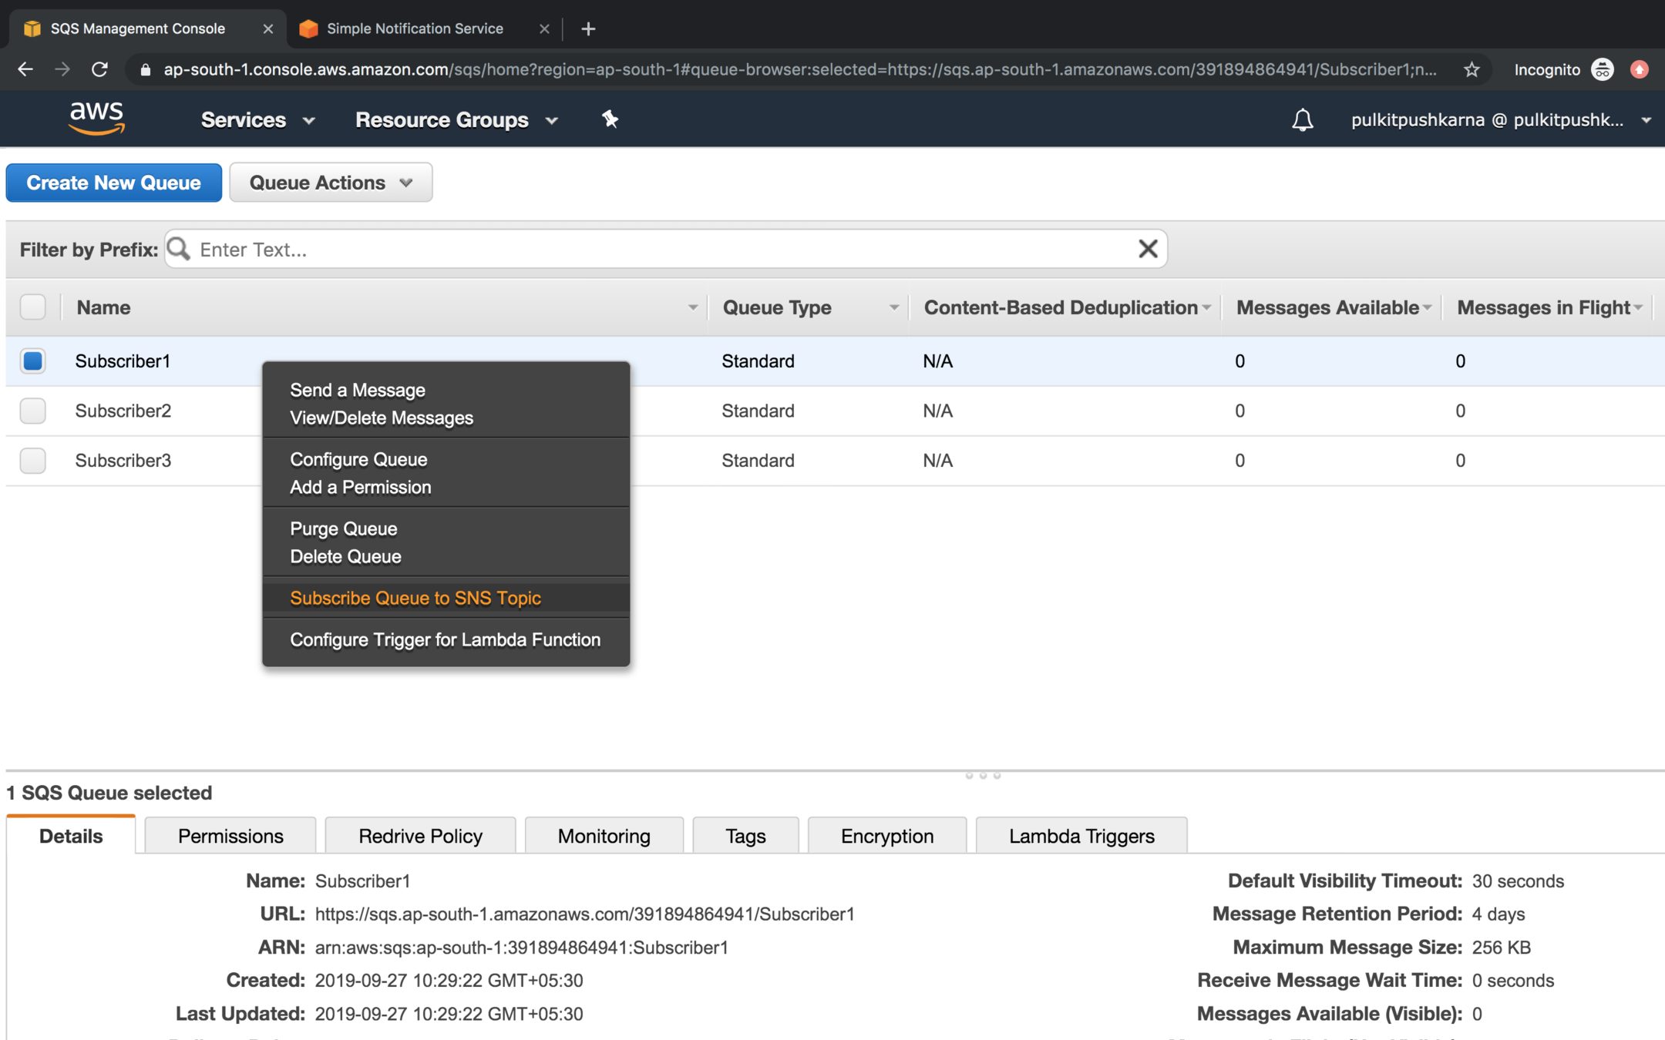Check the Subscriber2 queue checkbox
Screen dimensions: 1665x1040
click(33, 411)
